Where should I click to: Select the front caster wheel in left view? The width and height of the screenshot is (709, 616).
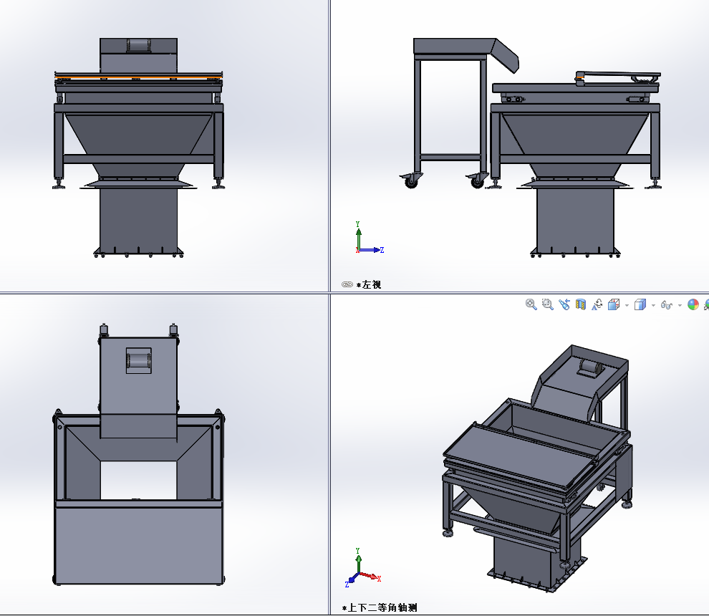410,181
